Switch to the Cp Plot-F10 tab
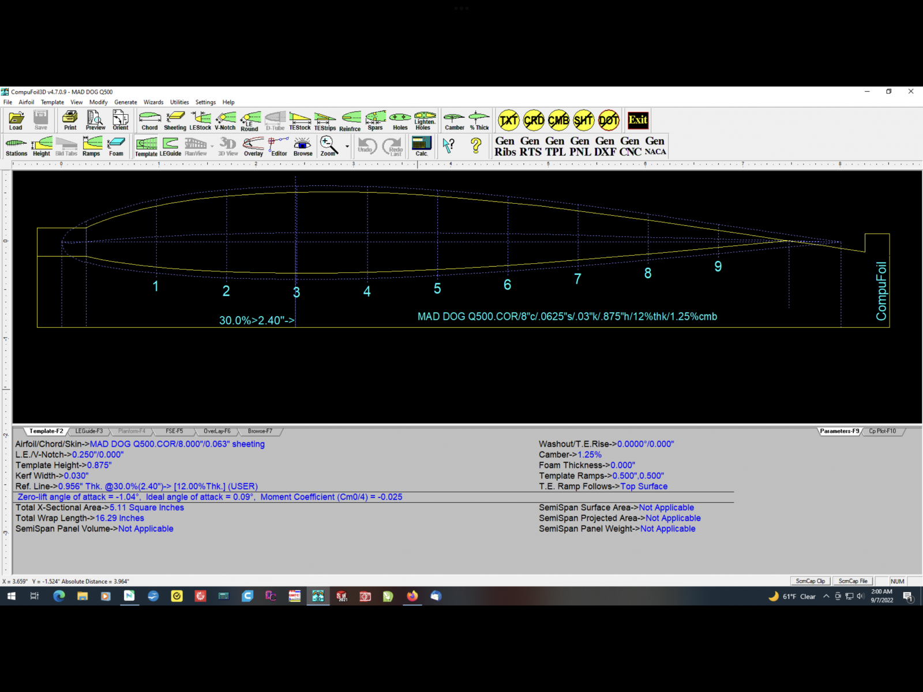The height and width of the screenshot is (692, 923). (x=883, y=431)
